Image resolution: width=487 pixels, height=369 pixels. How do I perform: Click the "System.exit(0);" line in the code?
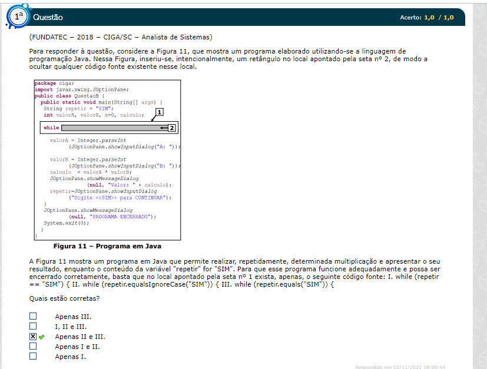point(66,223)
